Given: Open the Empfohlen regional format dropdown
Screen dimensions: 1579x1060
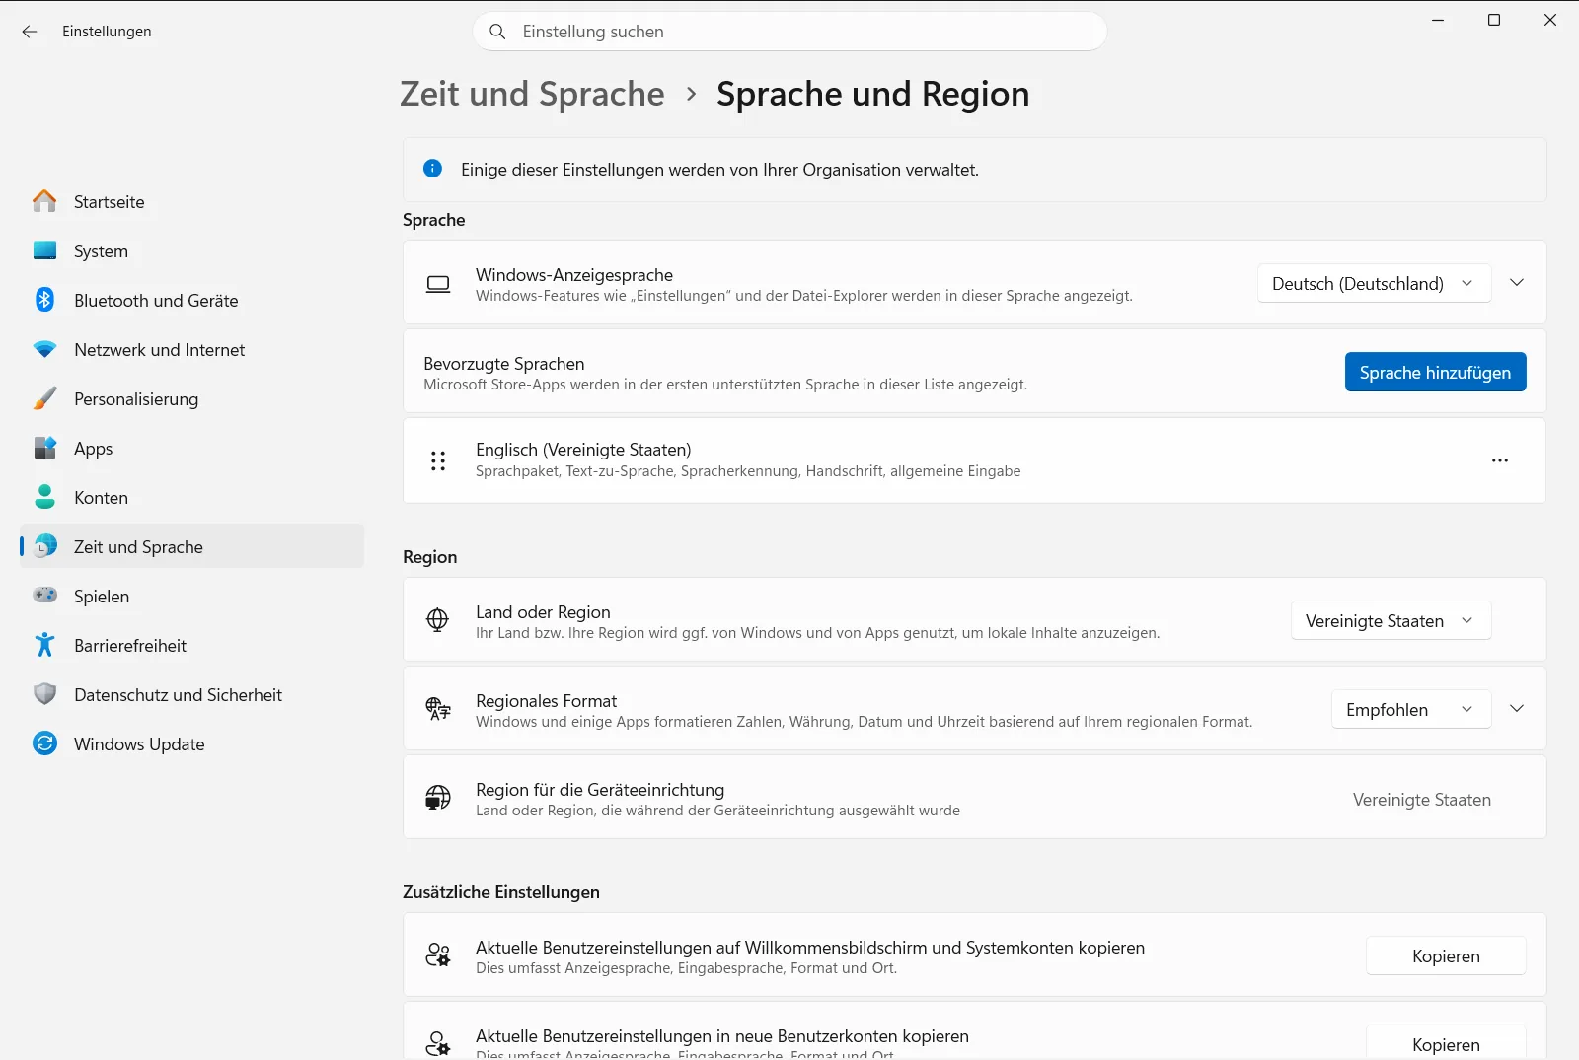Looking at the screenshot, I should tap(1410, 710).
